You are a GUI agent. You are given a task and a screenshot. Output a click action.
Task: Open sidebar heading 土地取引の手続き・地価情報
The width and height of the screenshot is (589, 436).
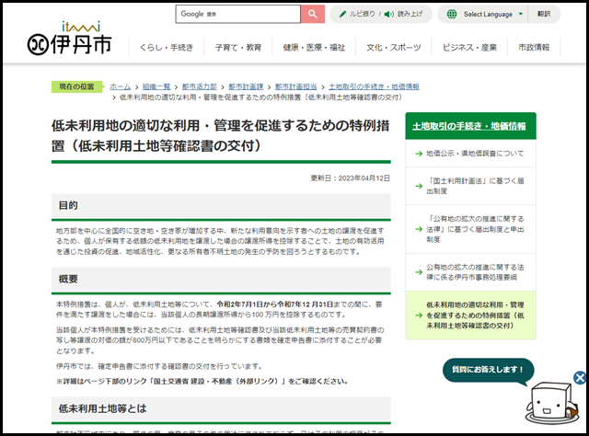pyautogui.click(x=469, y=126)
